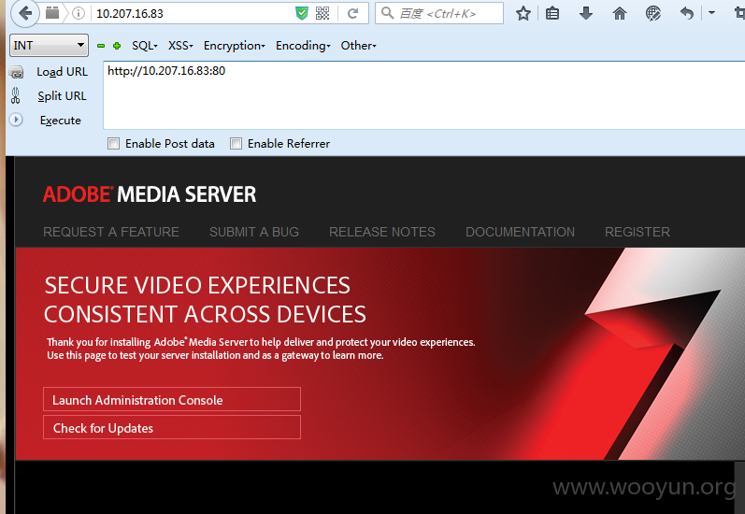Click the green plus icon in HackBar
The width and height of the screenshot is (745, 514).
117,46
